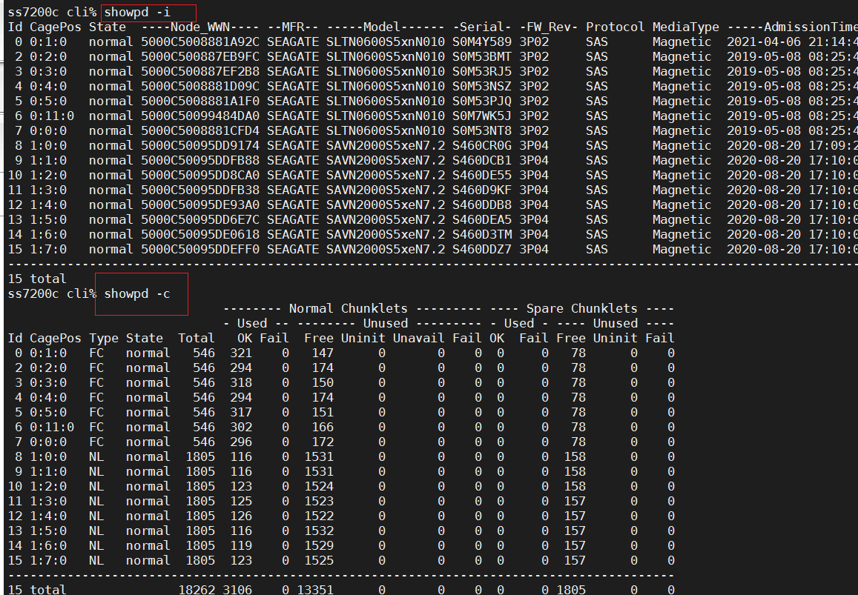Click the MediaType column header
Image resolution: width=858 pixels, height=595 pixels.
click(686, 27)
